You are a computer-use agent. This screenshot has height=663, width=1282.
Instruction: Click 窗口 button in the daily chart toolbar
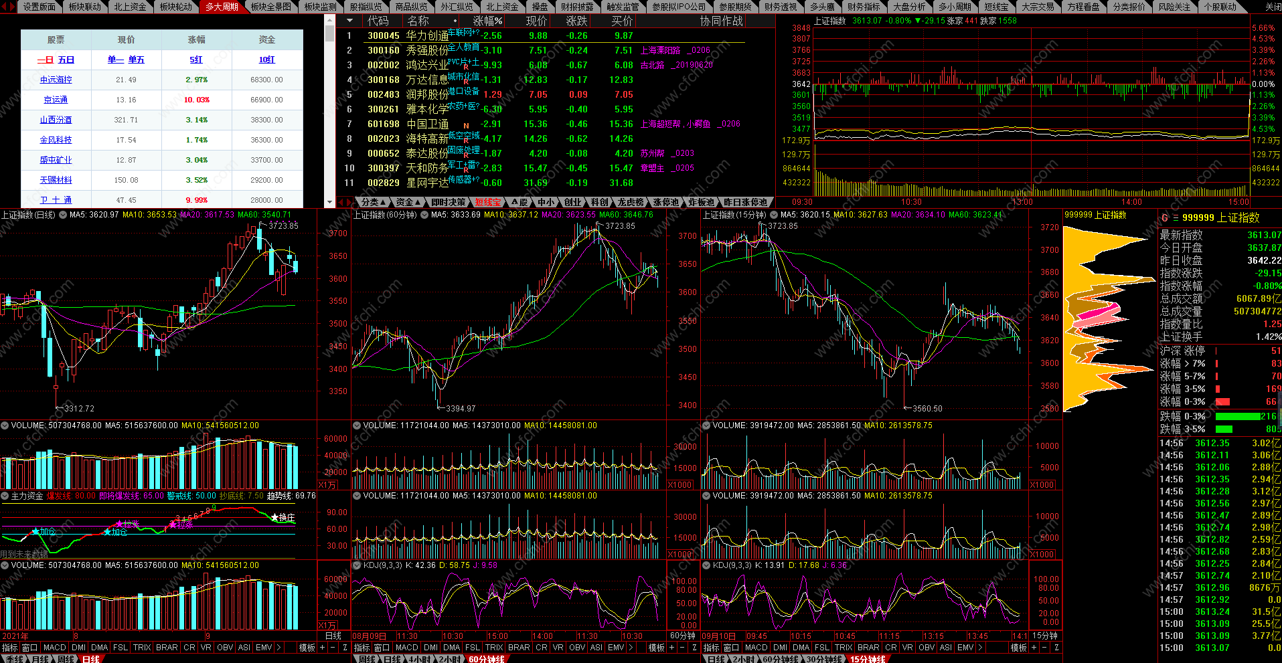point(30,648)
